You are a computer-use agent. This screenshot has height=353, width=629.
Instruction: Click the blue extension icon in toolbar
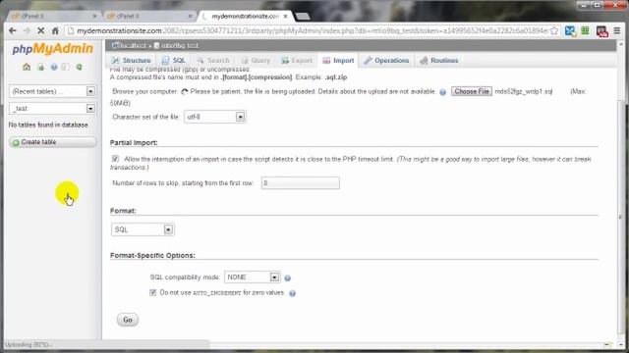tap(570, 31)
